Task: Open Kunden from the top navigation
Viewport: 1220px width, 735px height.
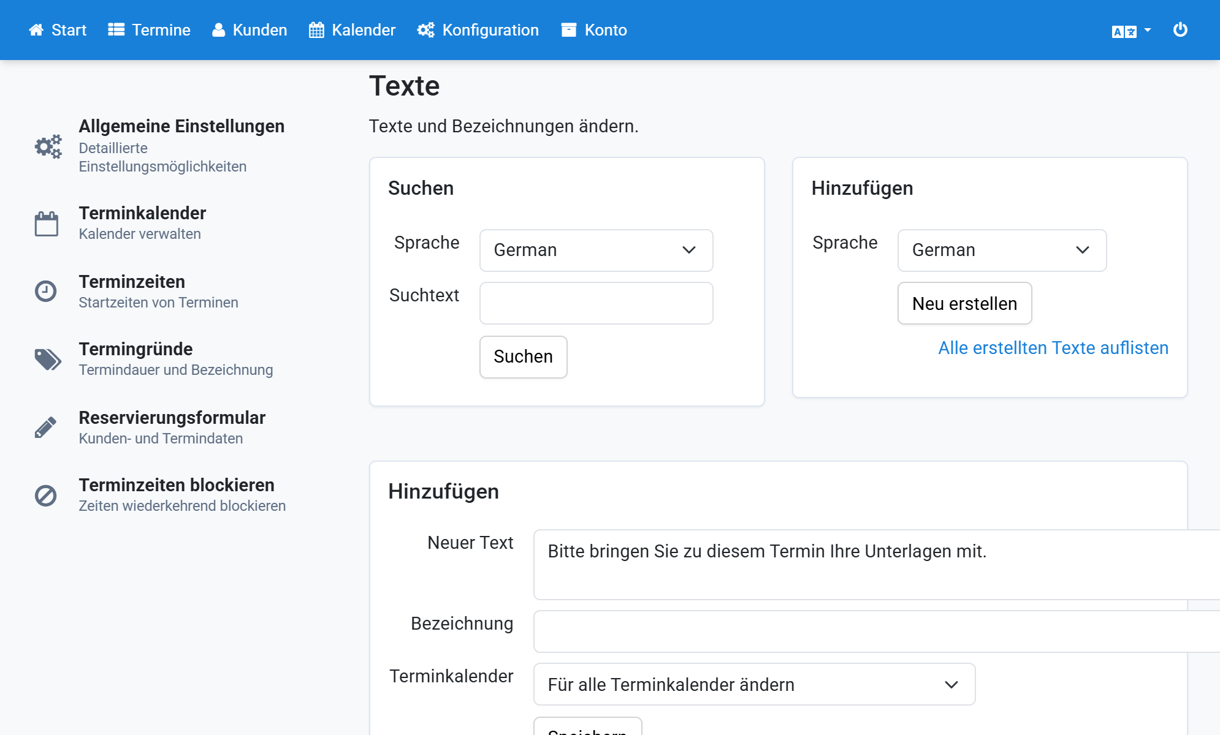Action: [x=250, y=30]
